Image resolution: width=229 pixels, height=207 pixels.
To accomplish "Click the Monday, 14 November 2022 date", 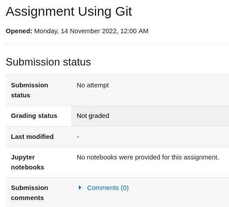I will [75, 31].
